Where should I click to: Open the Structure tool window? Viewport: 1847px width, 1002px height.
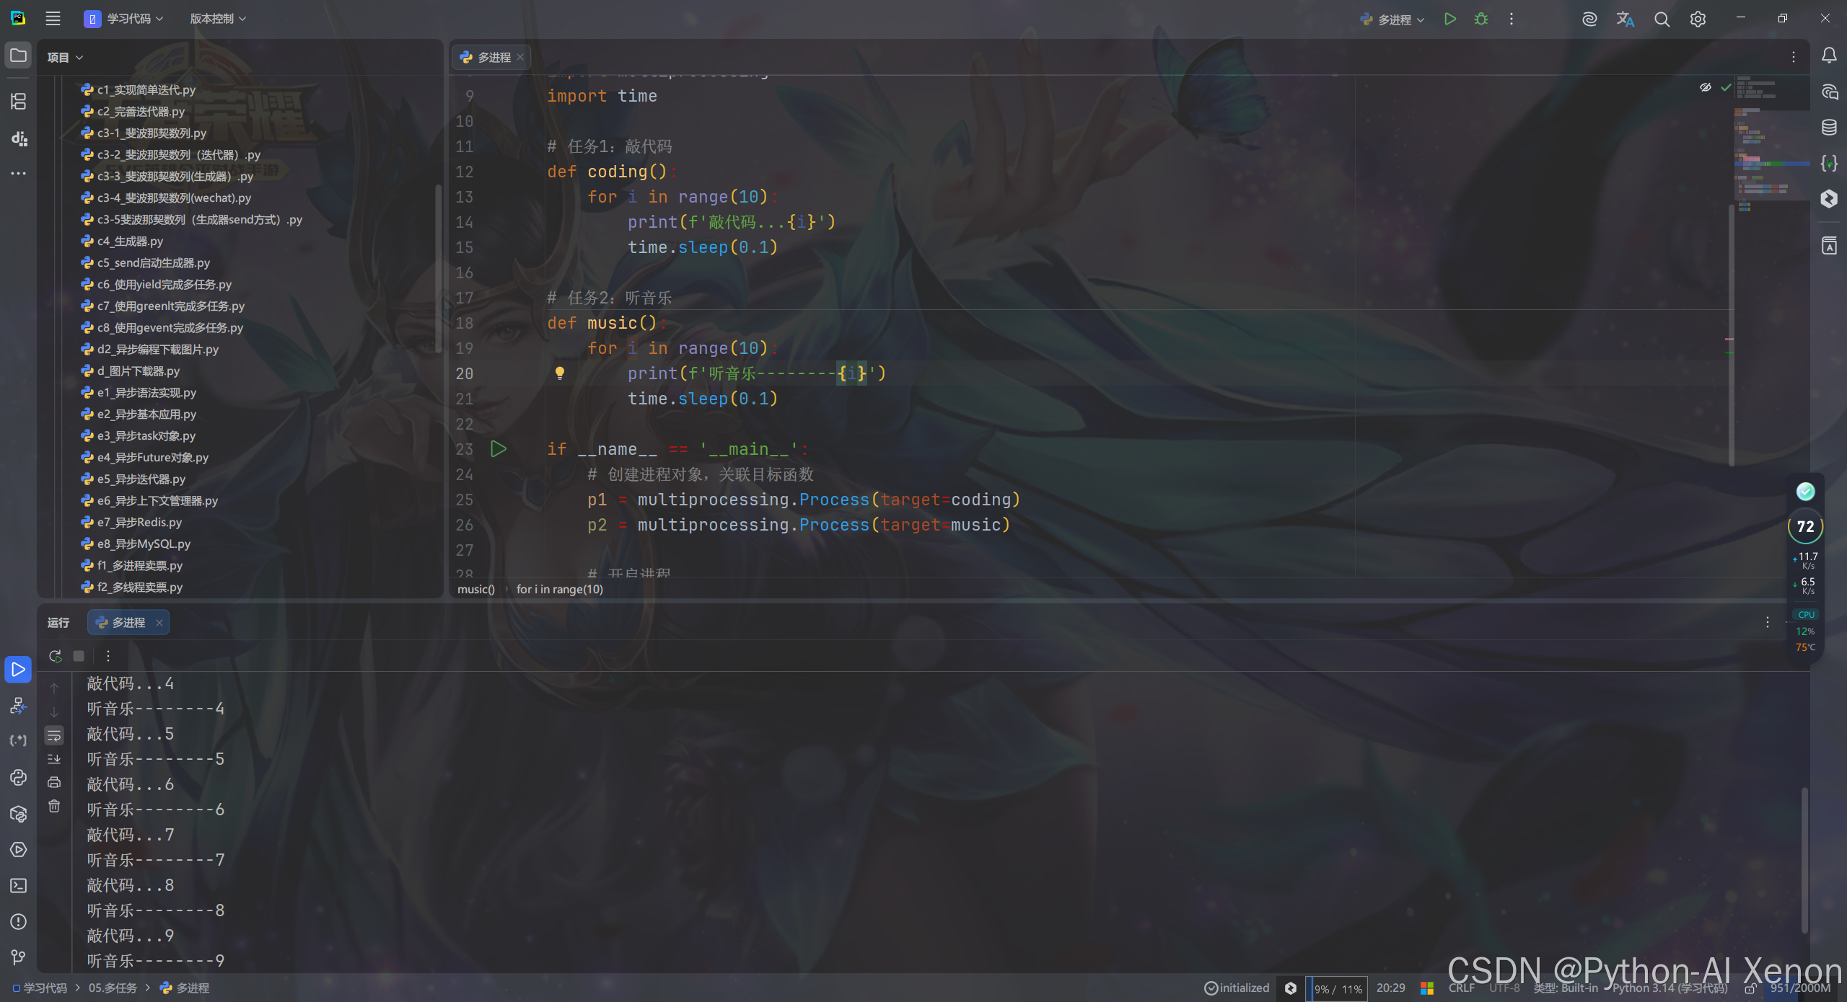point(19,101)
